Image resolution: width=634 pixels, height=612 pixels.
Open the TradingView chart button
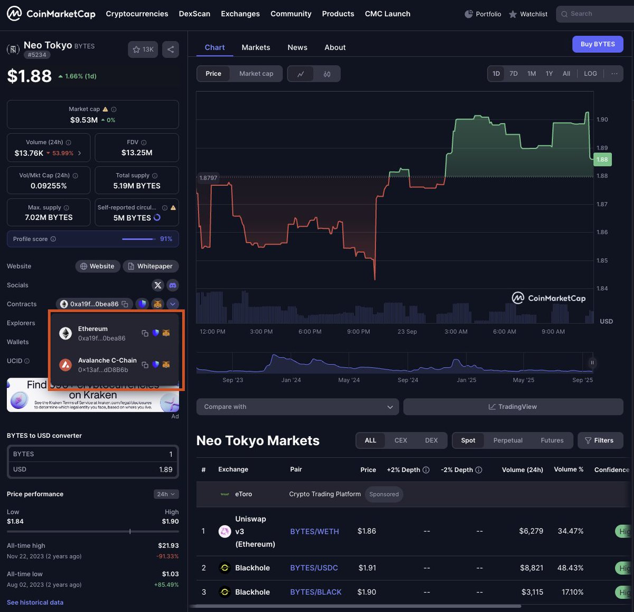(x=513, y=407)
